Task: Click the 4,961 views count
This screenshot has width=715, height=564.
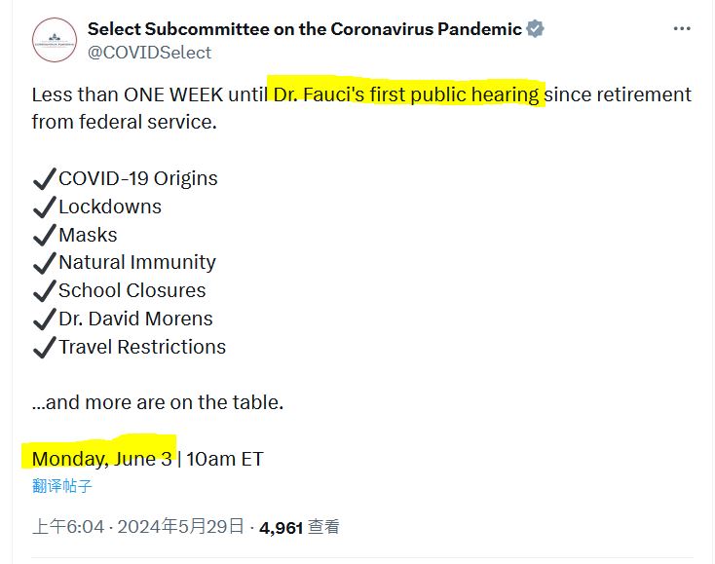Action: point(282,527)
